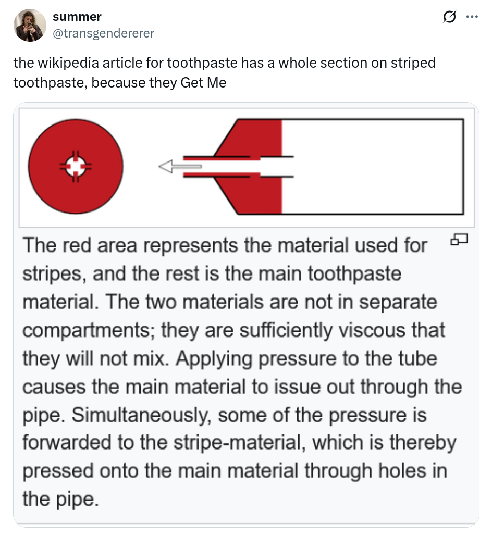This screenshot has width=492, height=536.
Task: Open the Grok explain icon
Action: pos(448,18)
